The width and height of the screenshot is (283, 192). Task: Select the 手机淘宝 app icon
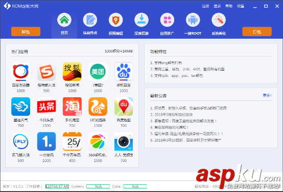click(72, 106)
